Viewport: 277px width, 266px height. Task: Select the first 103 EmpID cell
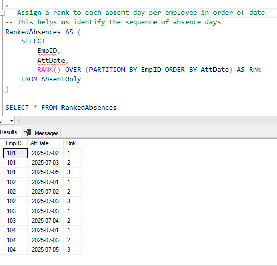click(x=15, y=211)
